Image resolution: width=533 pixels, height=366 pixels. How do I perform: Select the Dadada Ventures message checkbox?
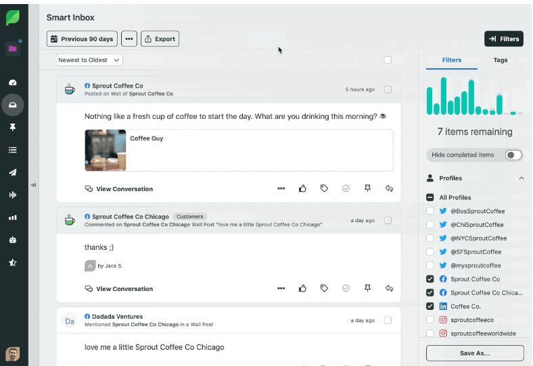[388, 320]
